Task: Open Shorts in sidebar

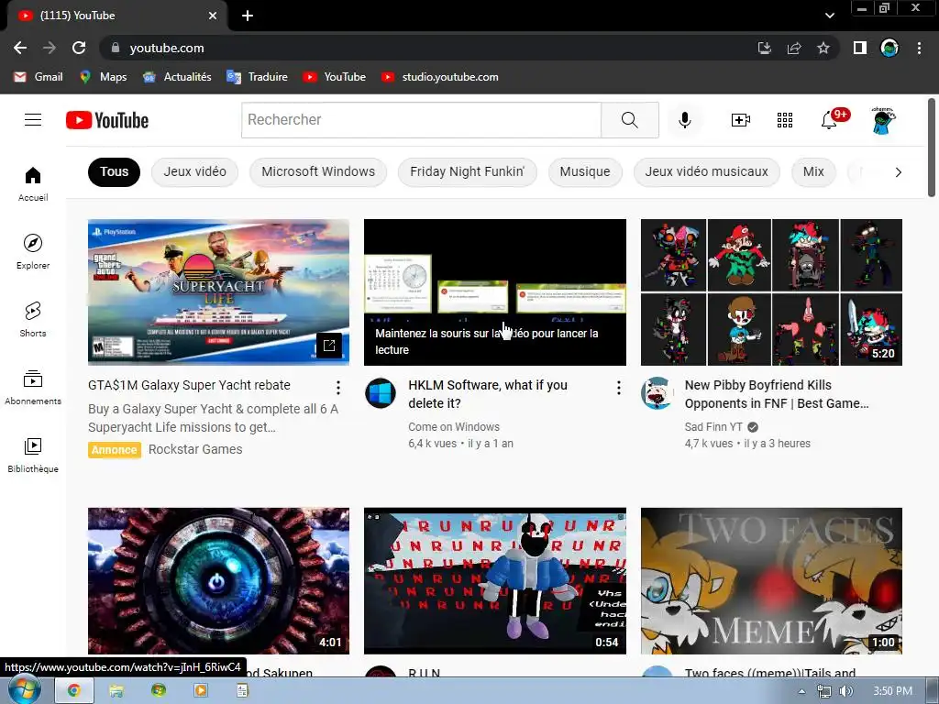Action: 33,320
